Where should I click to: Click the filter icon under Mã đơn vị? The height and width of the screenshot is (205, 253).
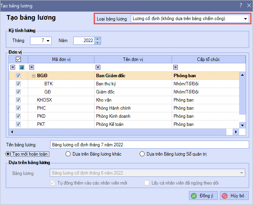point(32,67)
